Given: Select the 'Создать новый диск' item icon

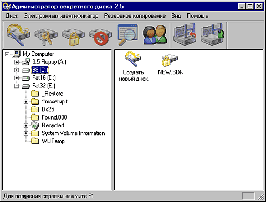Looking at the screenshot, I should point(133,59).
